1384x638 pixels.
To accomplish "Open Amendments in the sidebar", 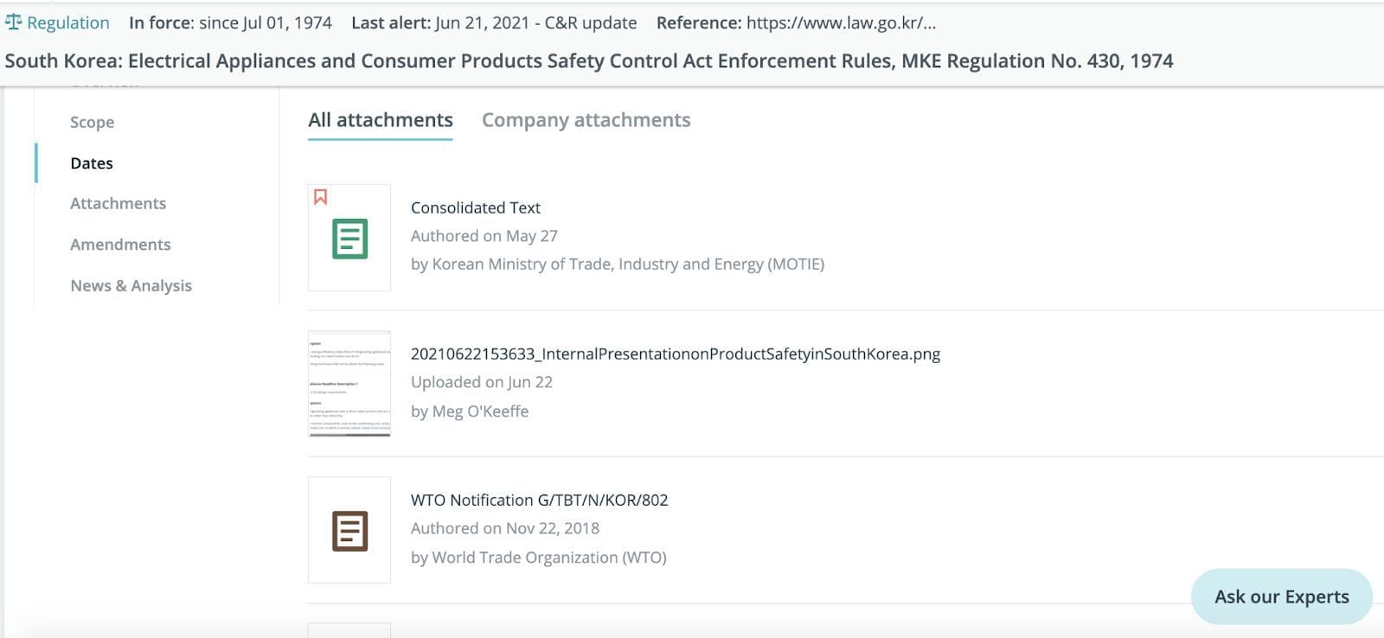I will point(120,245).
